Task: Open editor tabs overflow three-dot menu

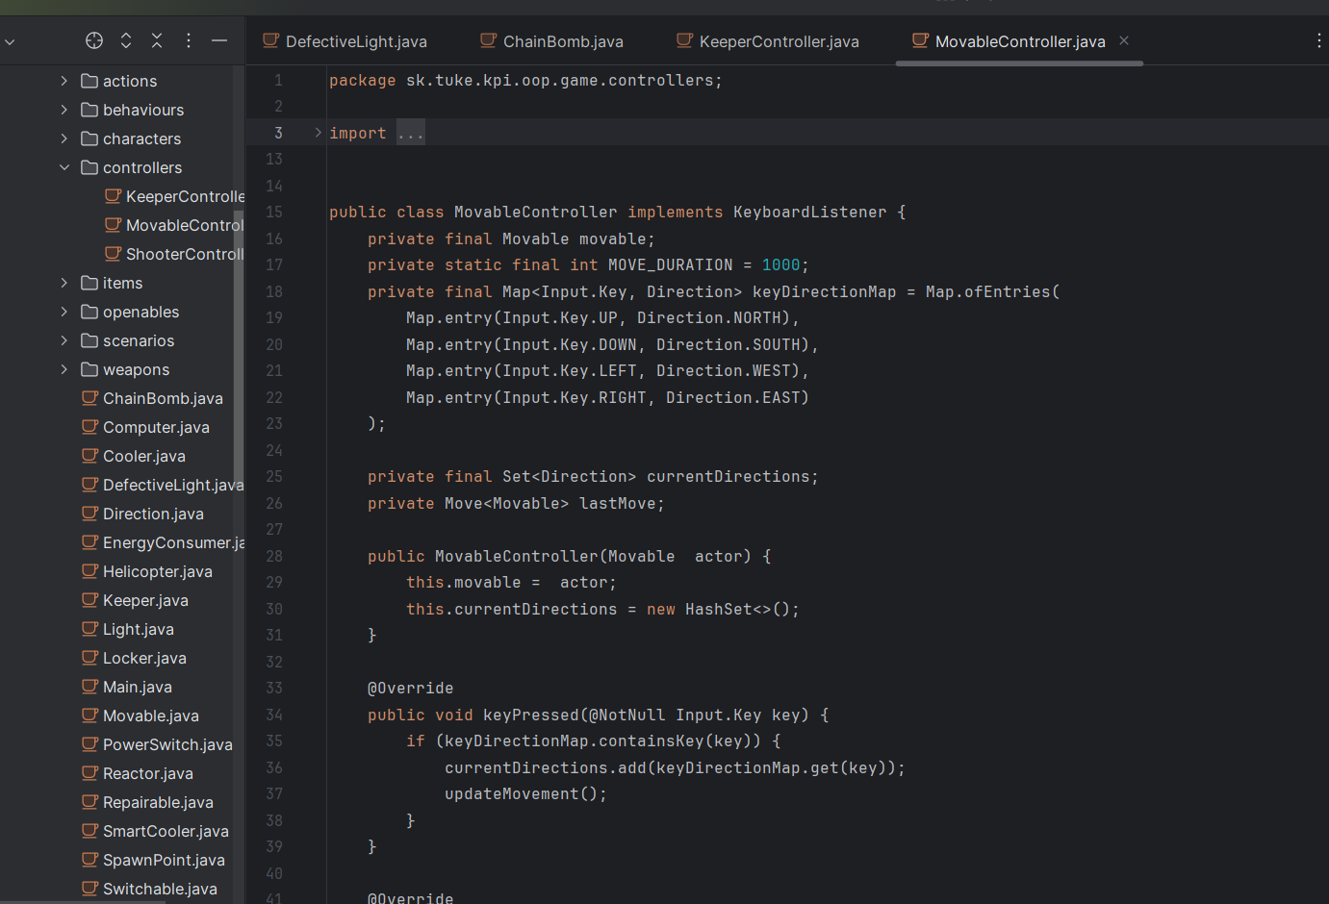Action: tap(1318, 40)
